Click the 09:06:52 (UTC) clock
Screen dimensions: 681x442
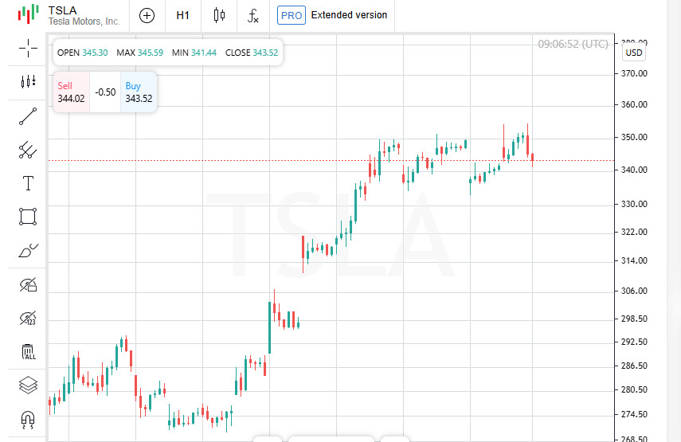point(573,44)
